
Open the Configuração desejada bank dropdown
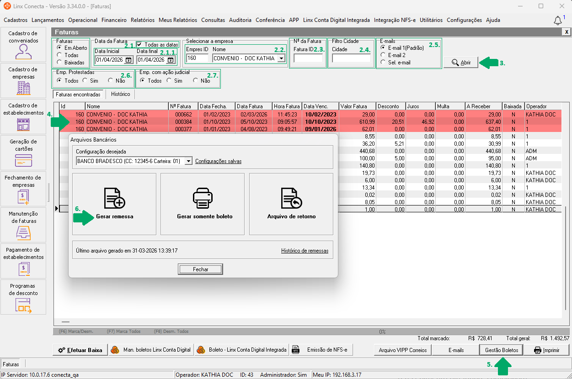coord(188,161)
